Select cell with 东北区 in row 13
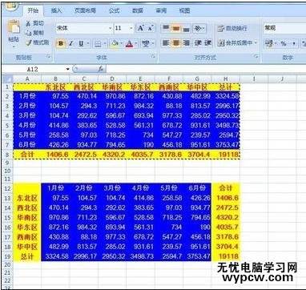The image size is (306, 290). click(27, 198)
